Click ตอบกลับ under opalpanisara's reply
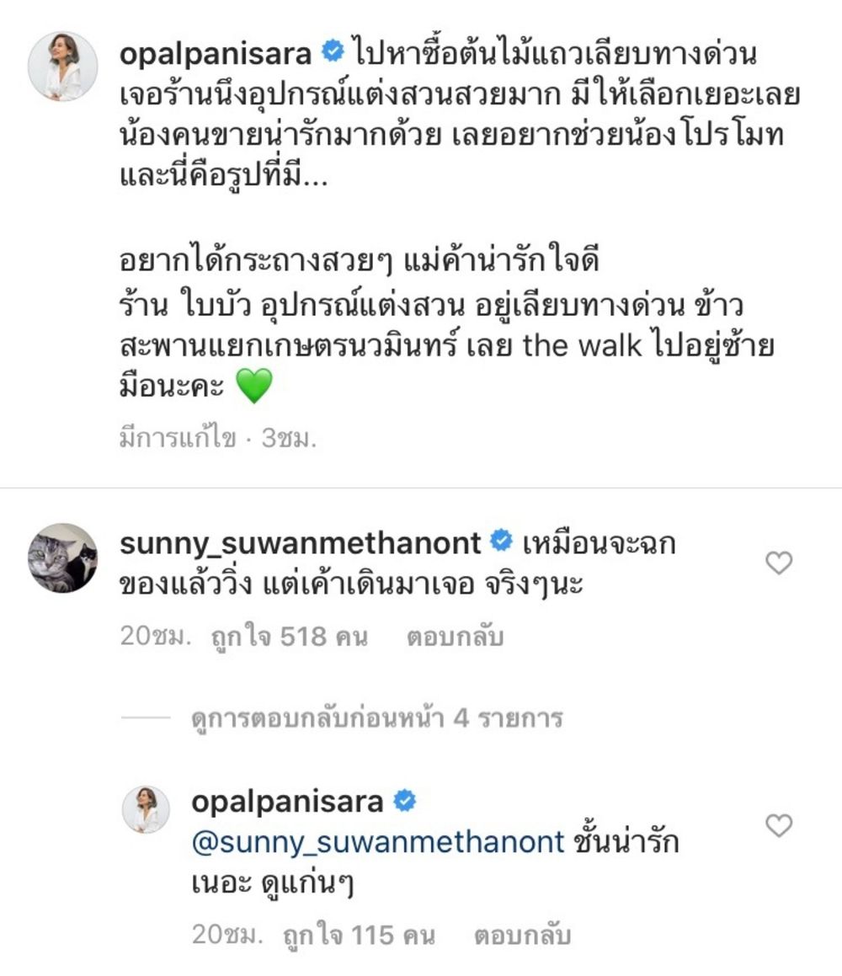 (x=522, y=935)
